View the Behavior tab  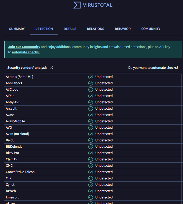tap(123, 29)
